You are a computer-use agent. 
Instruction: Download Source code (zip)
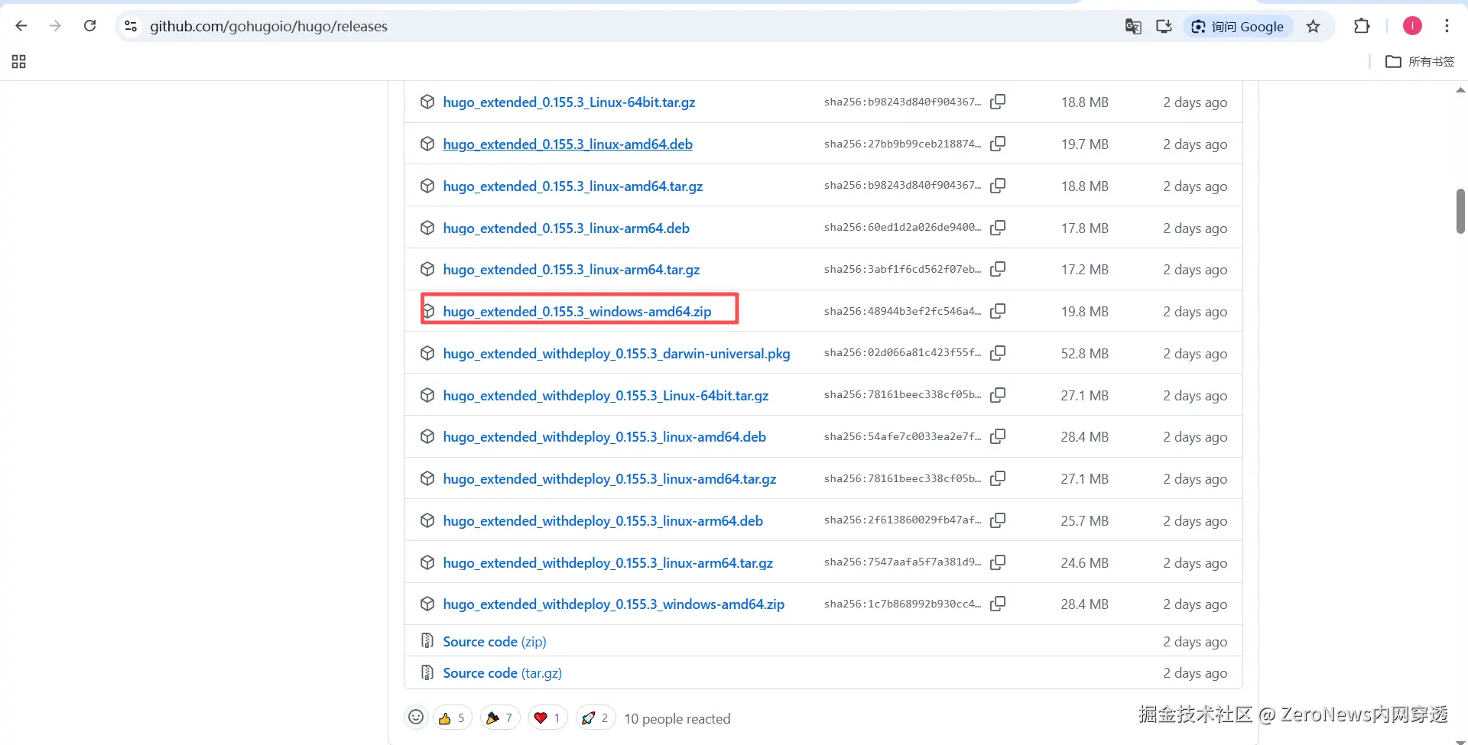point(494,642)
